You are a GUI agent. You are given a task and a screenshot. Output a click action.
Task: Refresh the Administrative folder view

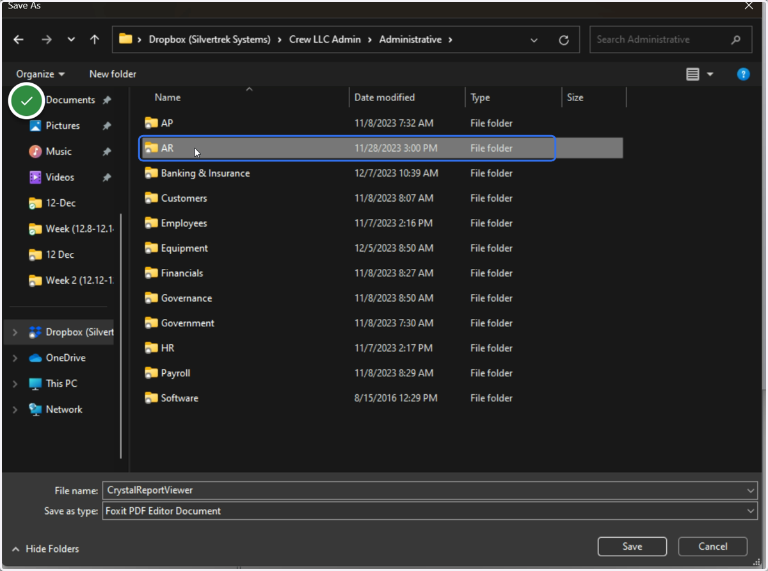coord(564,40)
